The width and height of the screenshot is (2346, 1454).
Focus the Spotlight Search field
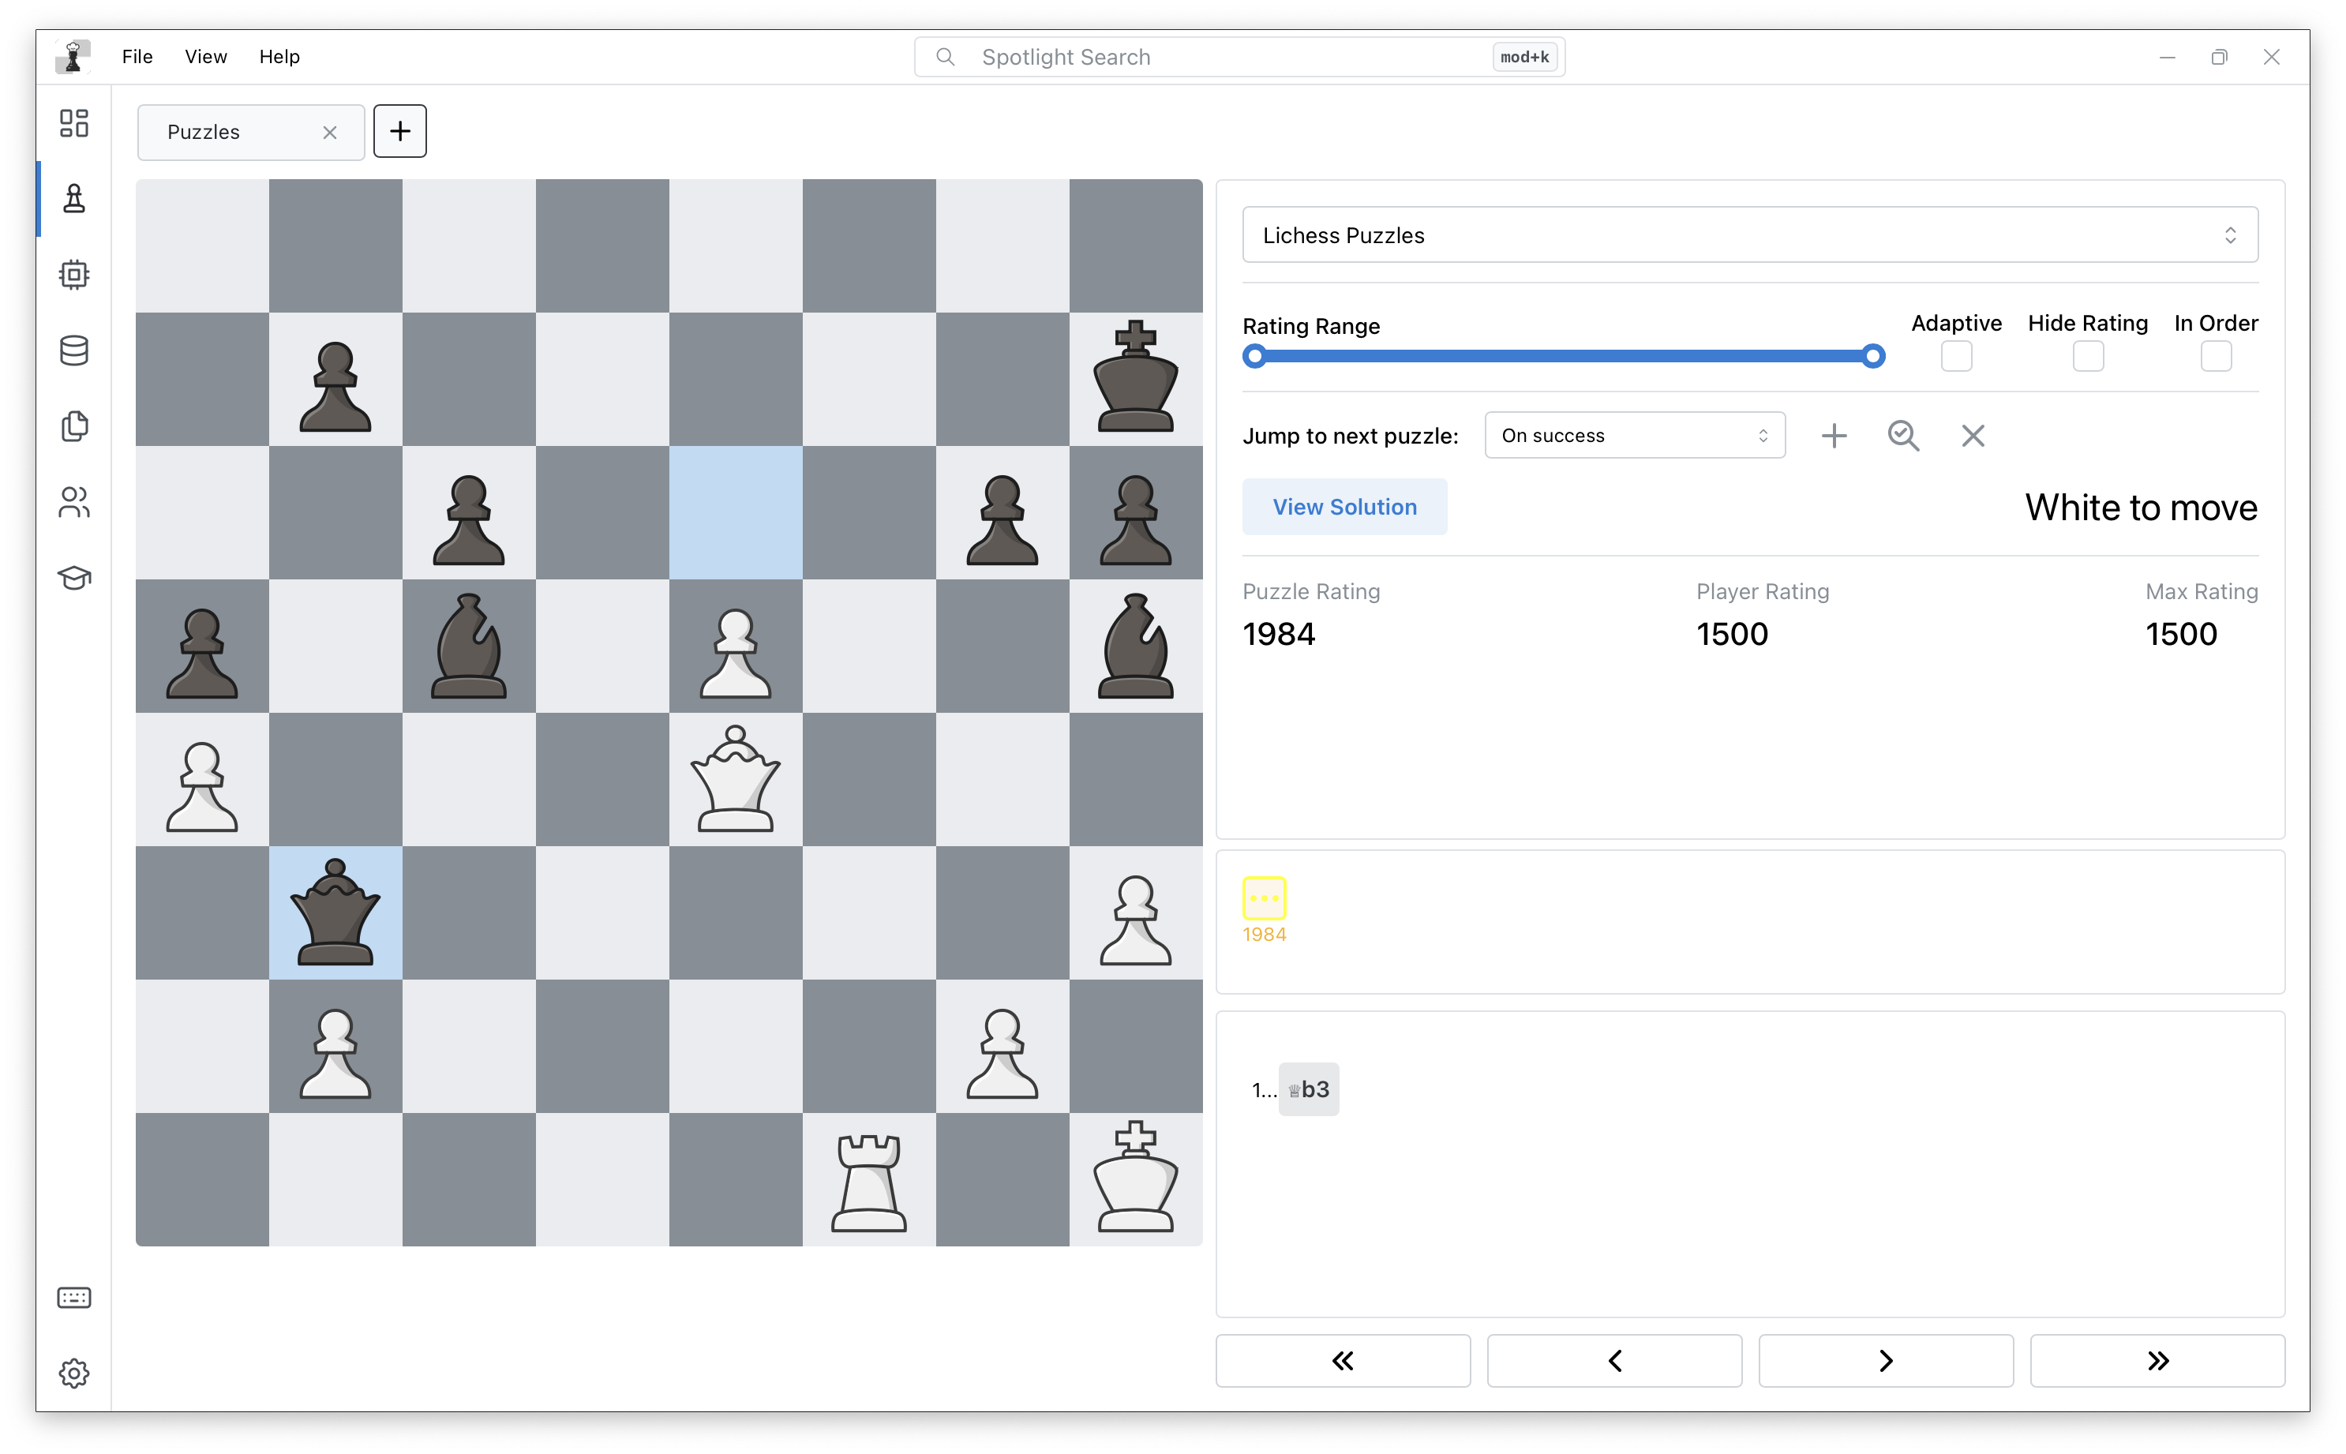click(x=1239, y=57)
